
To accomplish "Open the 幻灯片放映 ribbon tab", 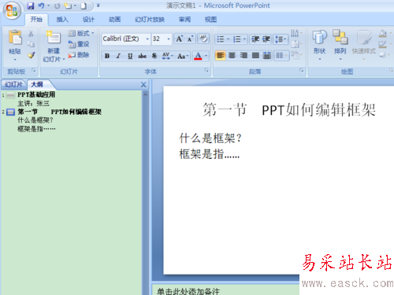I will 150,20.
